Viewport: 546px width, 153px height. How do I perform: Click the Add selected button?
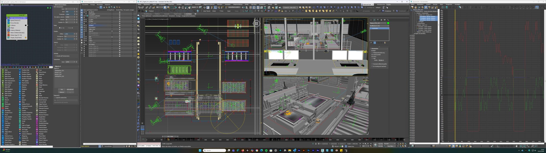click(70, 90)
